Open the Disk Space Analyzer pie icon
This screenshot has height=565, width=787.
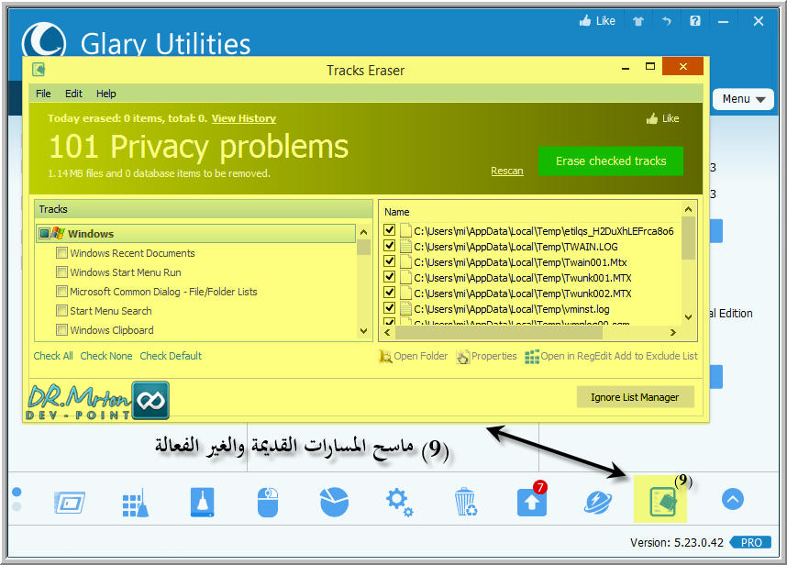[x=334, y=502]
